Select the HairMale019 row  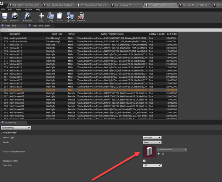pyautogui.click(x=89, y=54)
